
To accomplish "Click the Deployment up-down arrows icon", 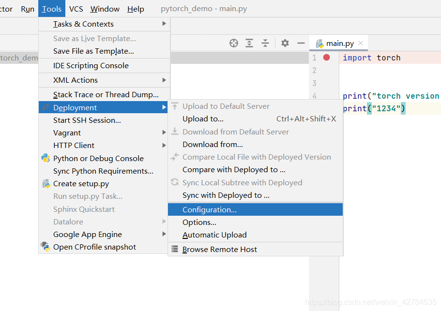I will (x=46, y=107).
